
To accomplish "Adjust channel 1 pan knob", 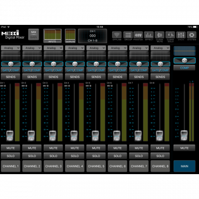I will coord(11,64).
